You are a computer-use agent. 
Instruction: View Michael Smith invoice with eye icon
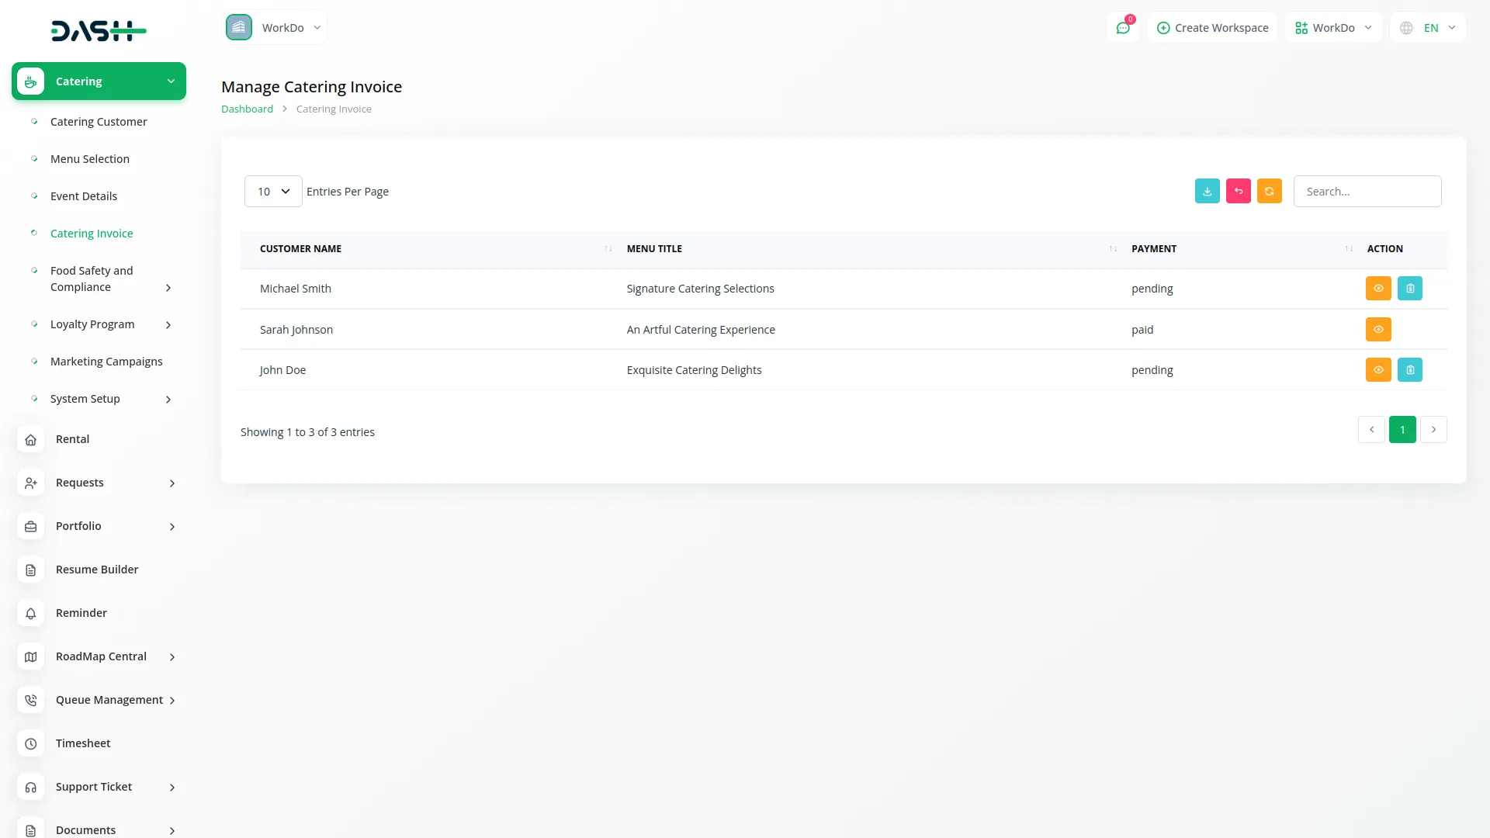tap(1377, 289)
